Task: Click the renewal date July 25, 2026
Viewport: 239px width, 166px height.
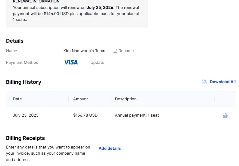Action: point(100,8)
